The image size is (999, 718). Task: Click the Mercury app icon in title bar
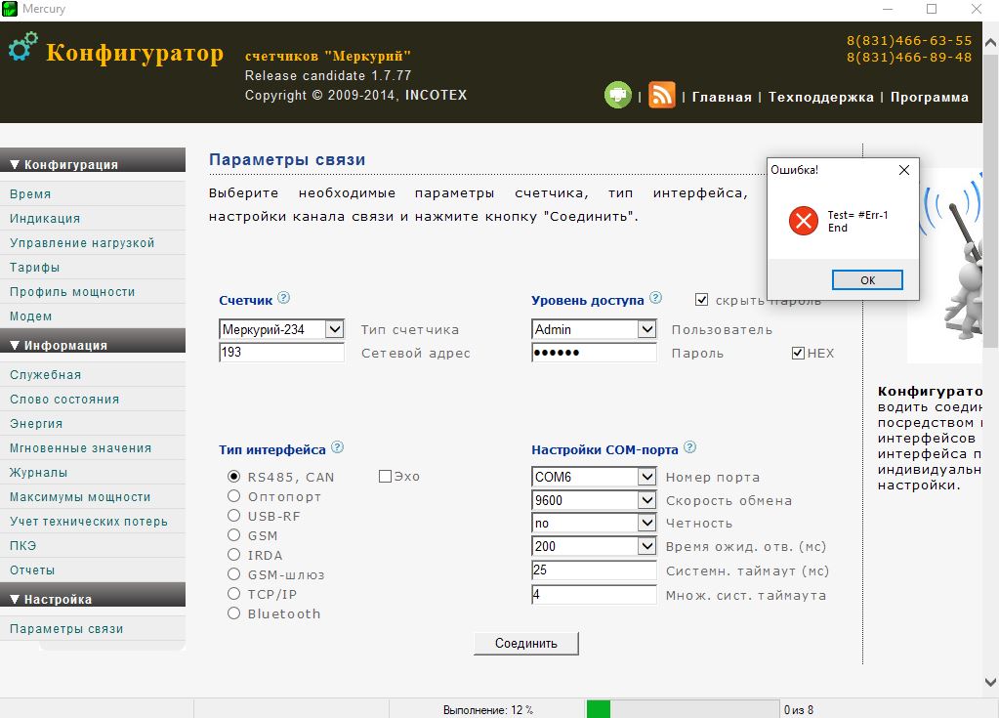10,9
